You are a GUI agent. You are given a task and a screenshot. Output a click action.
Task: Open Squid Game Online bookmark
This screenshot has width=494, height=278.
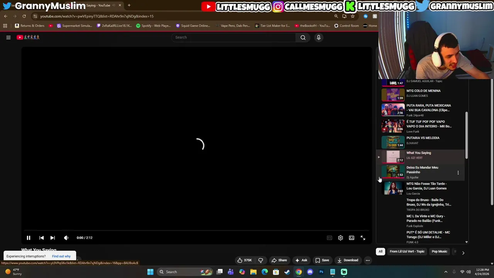[x=193, y=26]
